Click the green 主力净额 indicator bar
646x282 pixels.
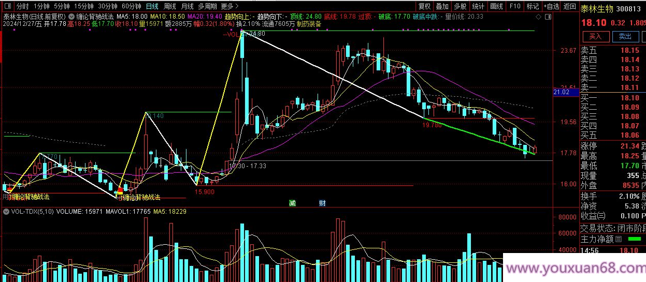tap(634, 239)
